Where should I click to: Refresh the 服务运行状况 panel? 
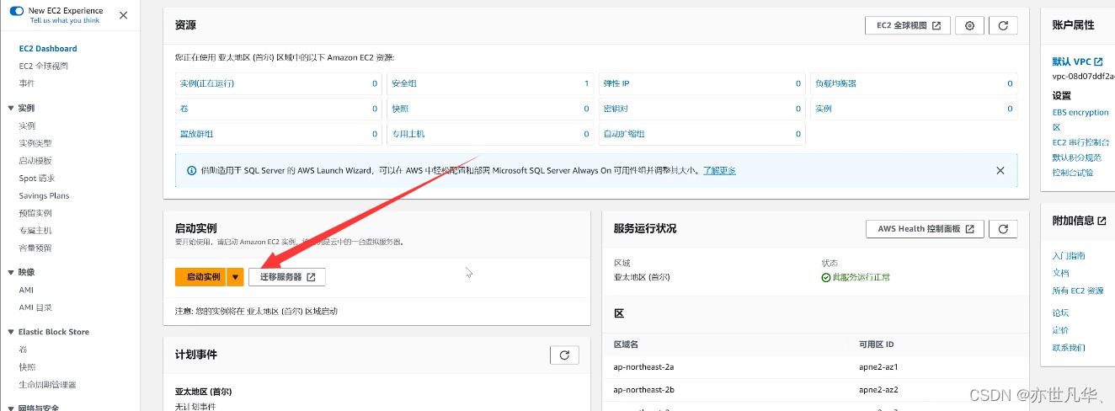click(x=1003, y=229)
